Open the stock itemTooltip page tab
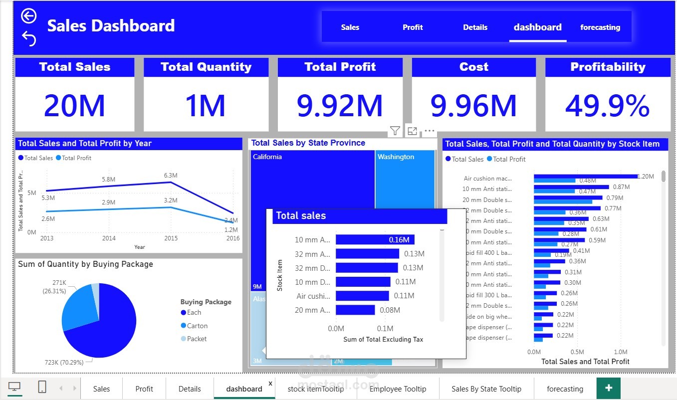 coord(316,389)
